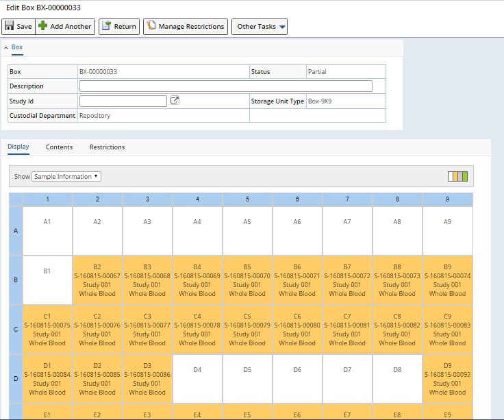Select empty box position B1
Image resolution: width=504 pixels, height=420 pixels.
point(47,280)
